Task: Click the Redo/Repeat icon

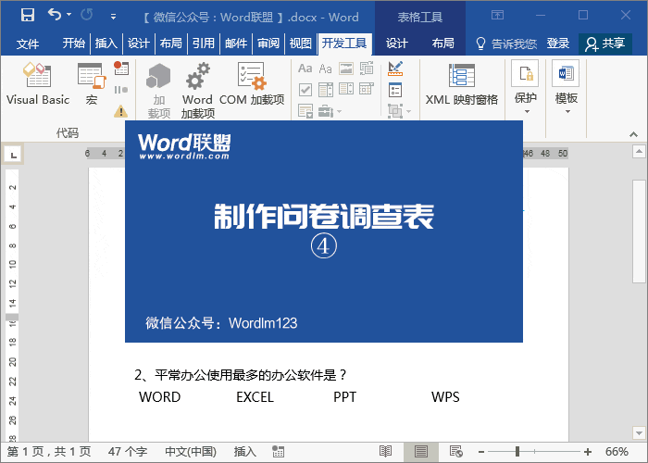Action: (86, 16)
